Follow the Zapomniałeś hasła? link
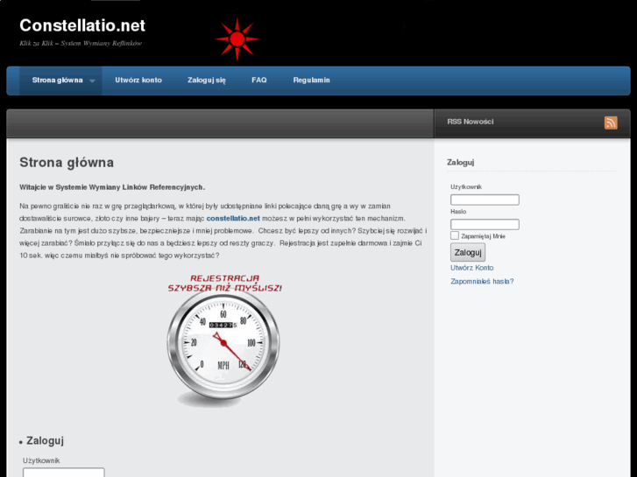 pos(482,281)
